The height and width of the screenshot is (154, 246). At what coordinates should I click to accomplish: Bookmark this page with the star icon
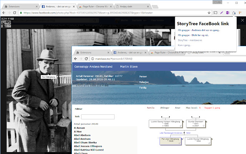209,13
